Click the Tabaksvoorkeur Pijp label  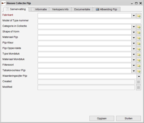[x=14, y=70]
